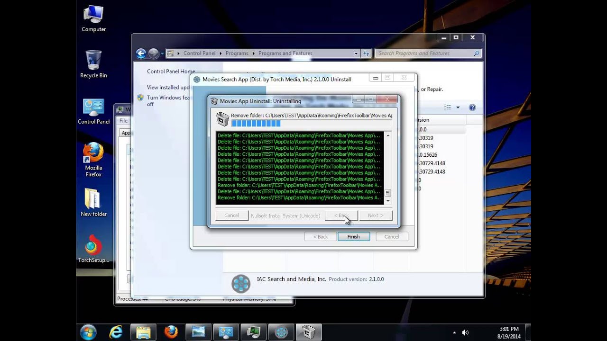The height and width of the screenshot is (341, 607).
Task: Open the Recycle Bin desktop icon
Action: [93, 64]
